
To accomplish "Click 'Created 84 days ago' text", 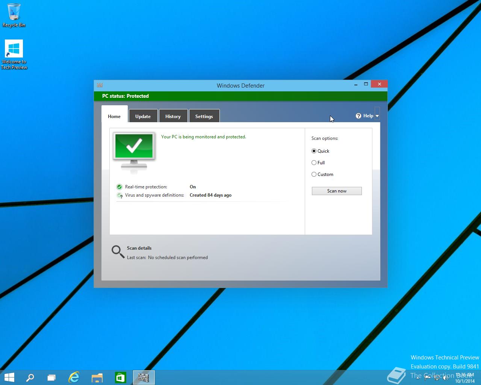I will 210,195.
